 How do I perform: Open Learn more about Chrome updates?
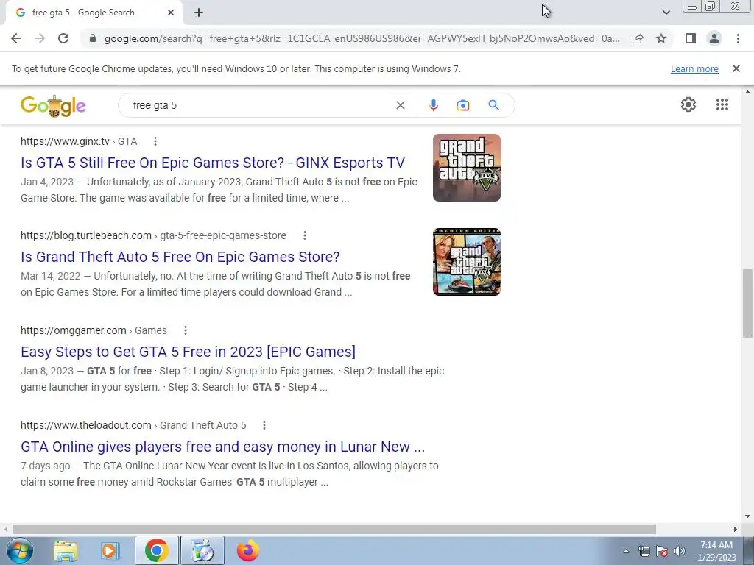pos(694,68)
